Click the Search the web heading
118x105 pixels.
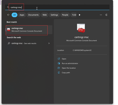pyautogui.click(x=14, y=37)
